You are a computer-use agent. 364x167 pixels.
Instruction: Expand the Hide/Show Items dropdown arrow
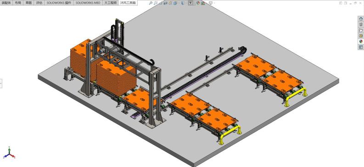coord(194,3)
